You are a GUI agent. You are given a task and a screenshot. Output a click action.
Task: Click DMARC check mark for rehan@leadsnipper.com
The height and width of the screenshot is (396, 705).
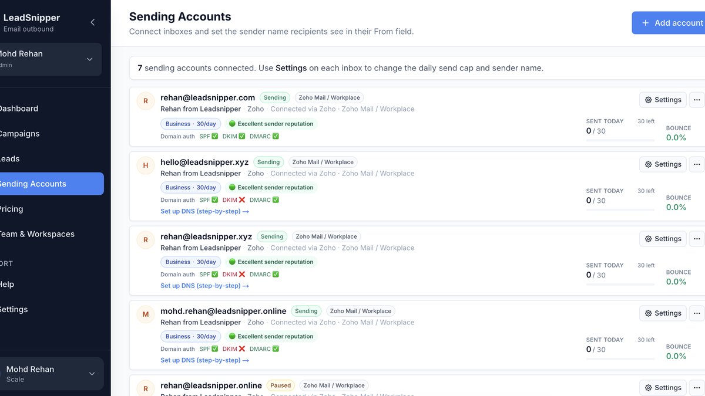276,137
